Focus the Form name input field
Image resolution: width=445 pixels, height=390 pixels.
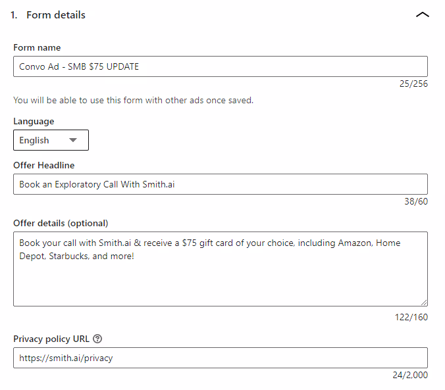221,66
